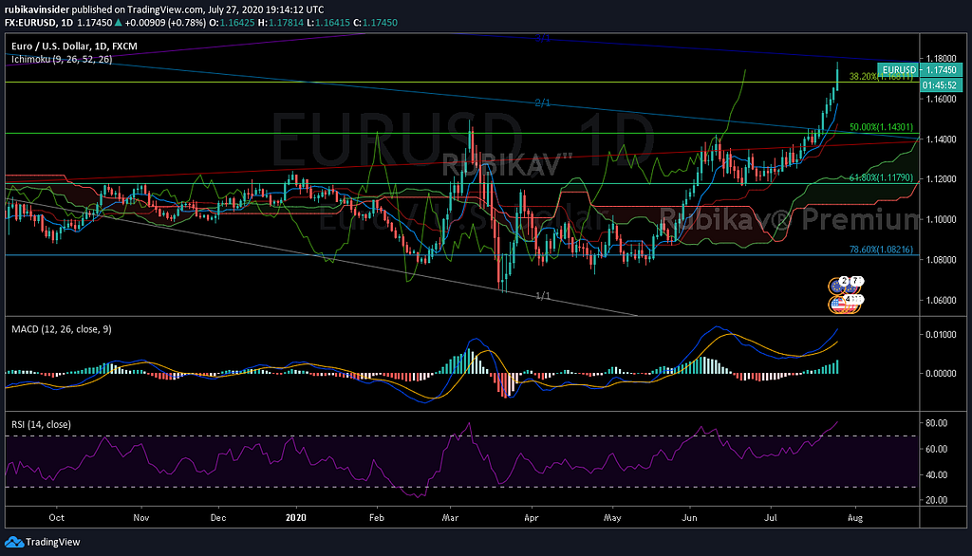The width and height of the screenshot is (972, 556).
Task: Click 0.00000 on the MACD scale
Action: (942, 373)
